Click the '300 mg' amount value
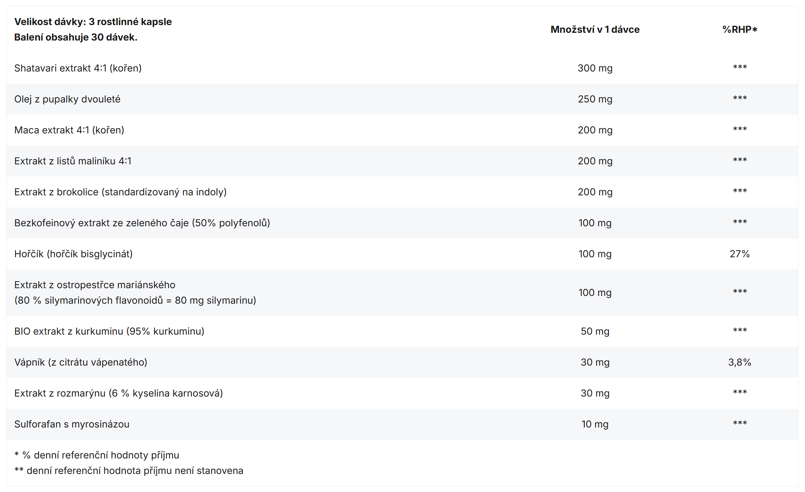This screenshot has height=492, width=805. point(595,68)
